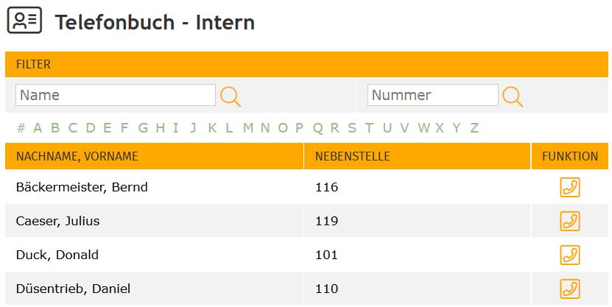Filter contacts by letter B

click(x=54, y=128)
